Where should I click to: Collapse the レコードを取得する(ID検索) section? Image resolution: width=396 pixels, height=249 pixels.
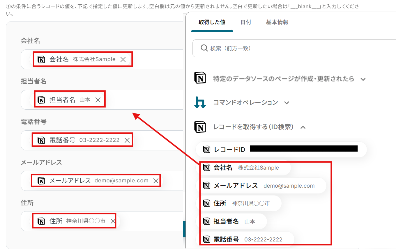[x=303, y=127]
